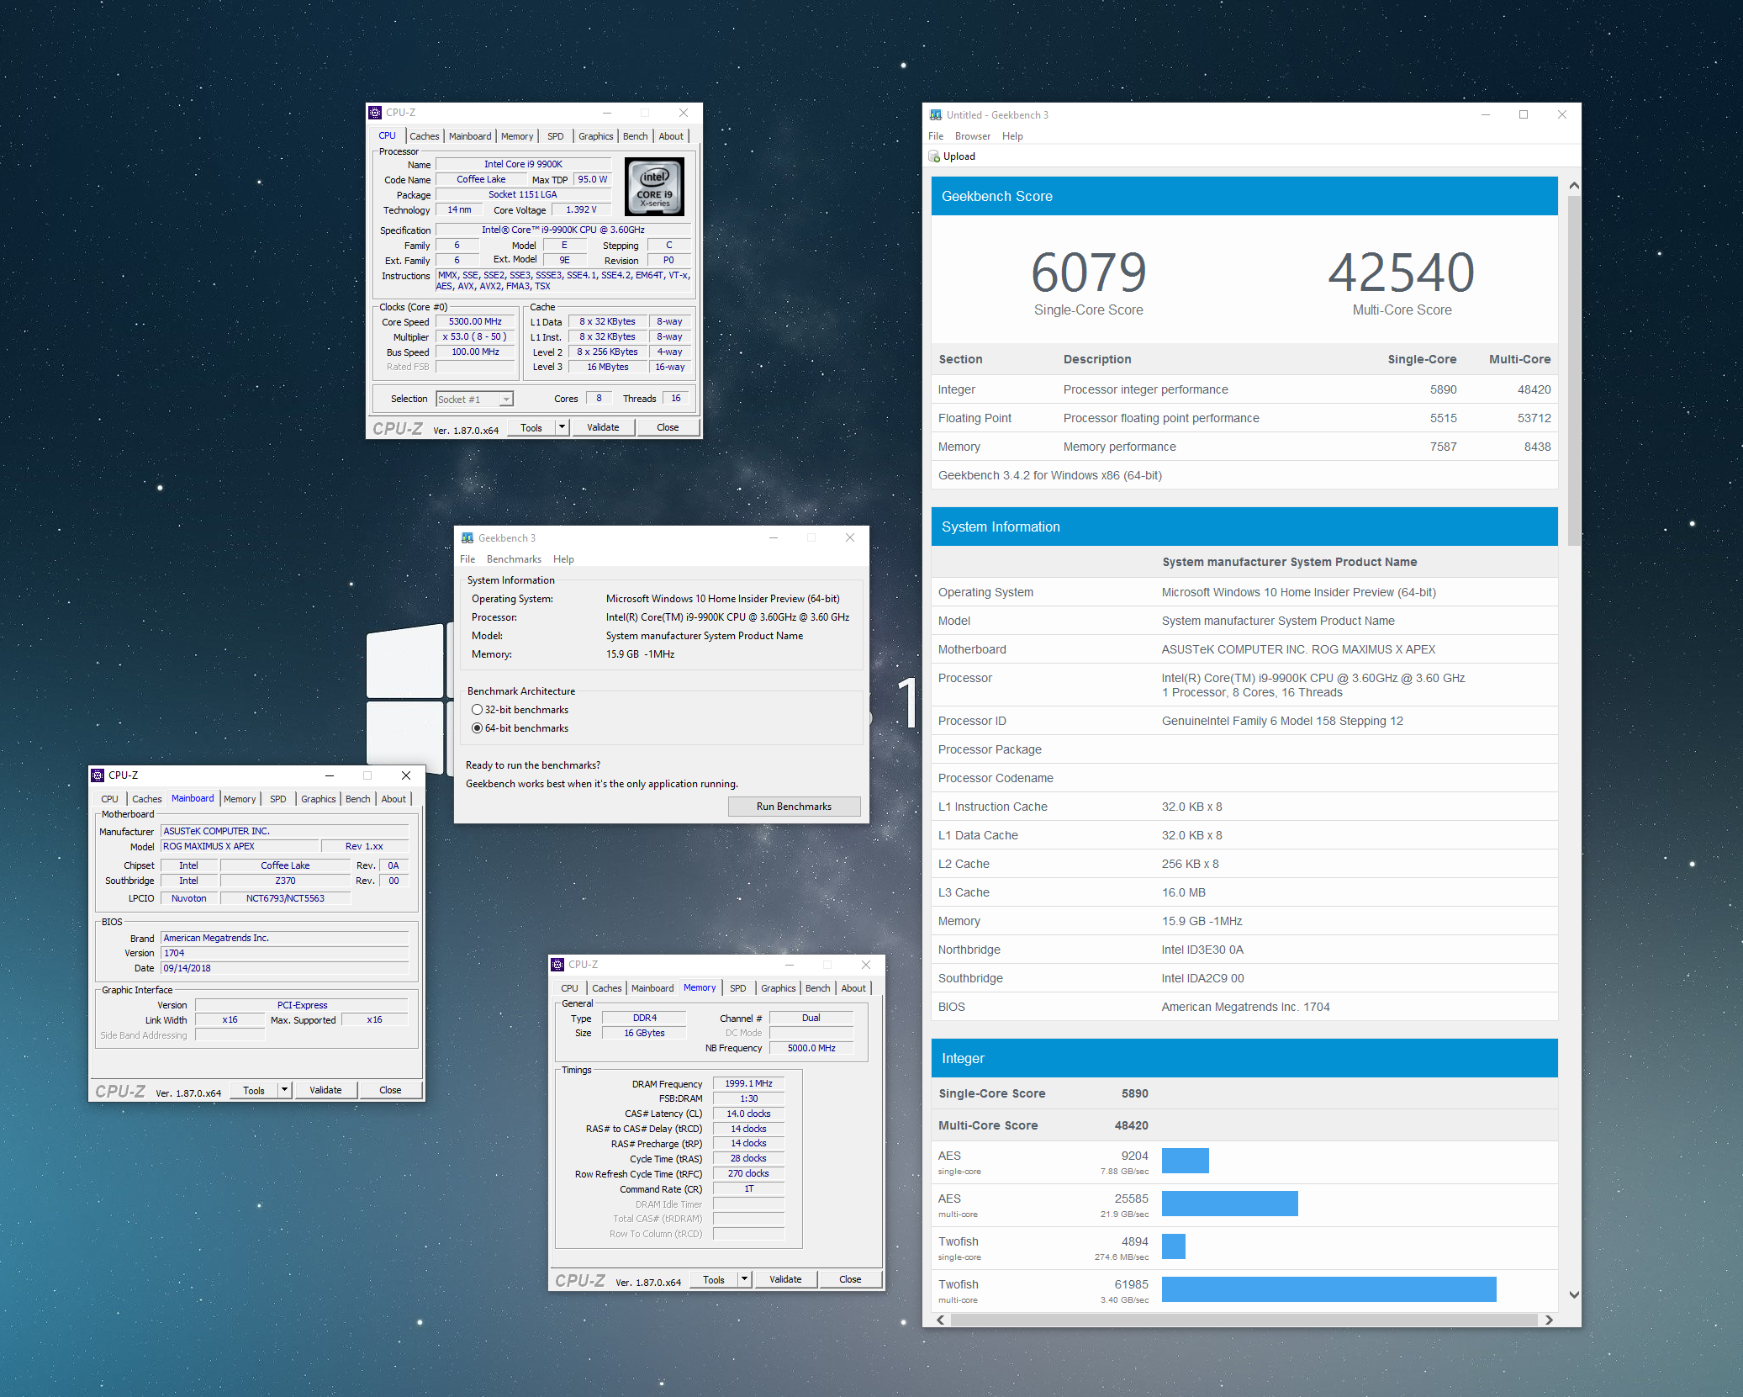Click the CPU-Z app icon in top window title bar
The height and width of the screenshot is (1397, 1743).
pos(376,113)
